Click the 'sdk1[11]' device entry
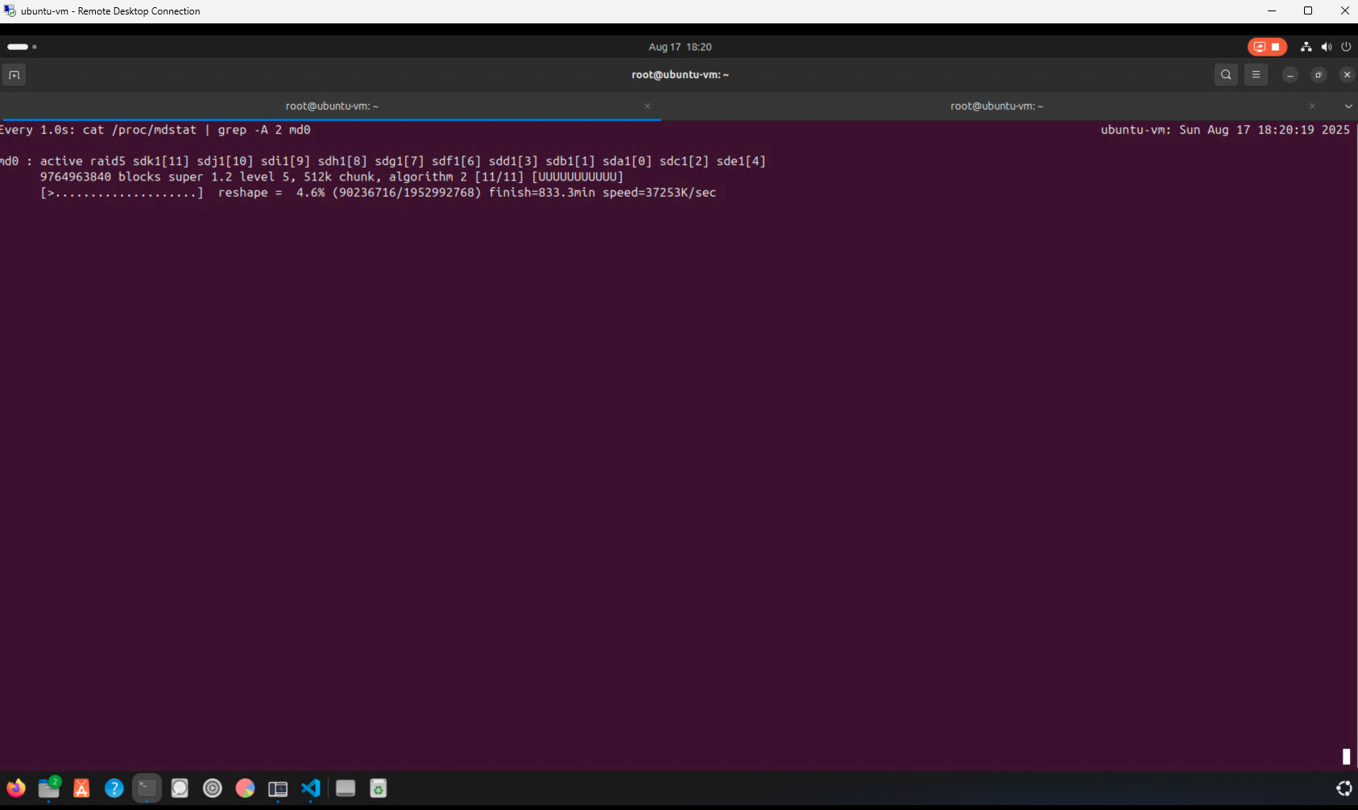 [161, 161]
